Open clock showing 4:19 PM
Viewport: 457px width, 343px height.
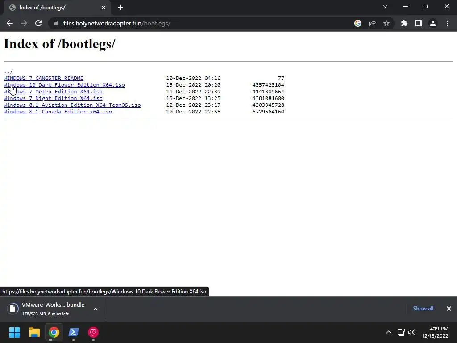(x=435, y=332)
